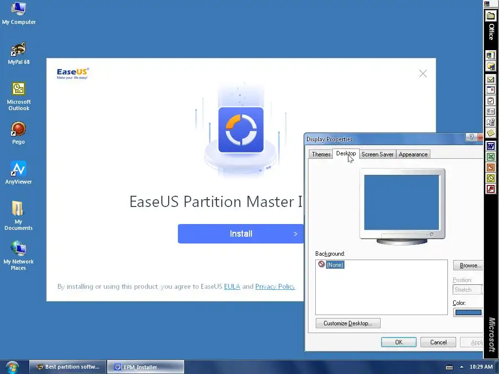
Task: Click the Office folder button on shortcut bar
Action: click(x=491, y=16)
